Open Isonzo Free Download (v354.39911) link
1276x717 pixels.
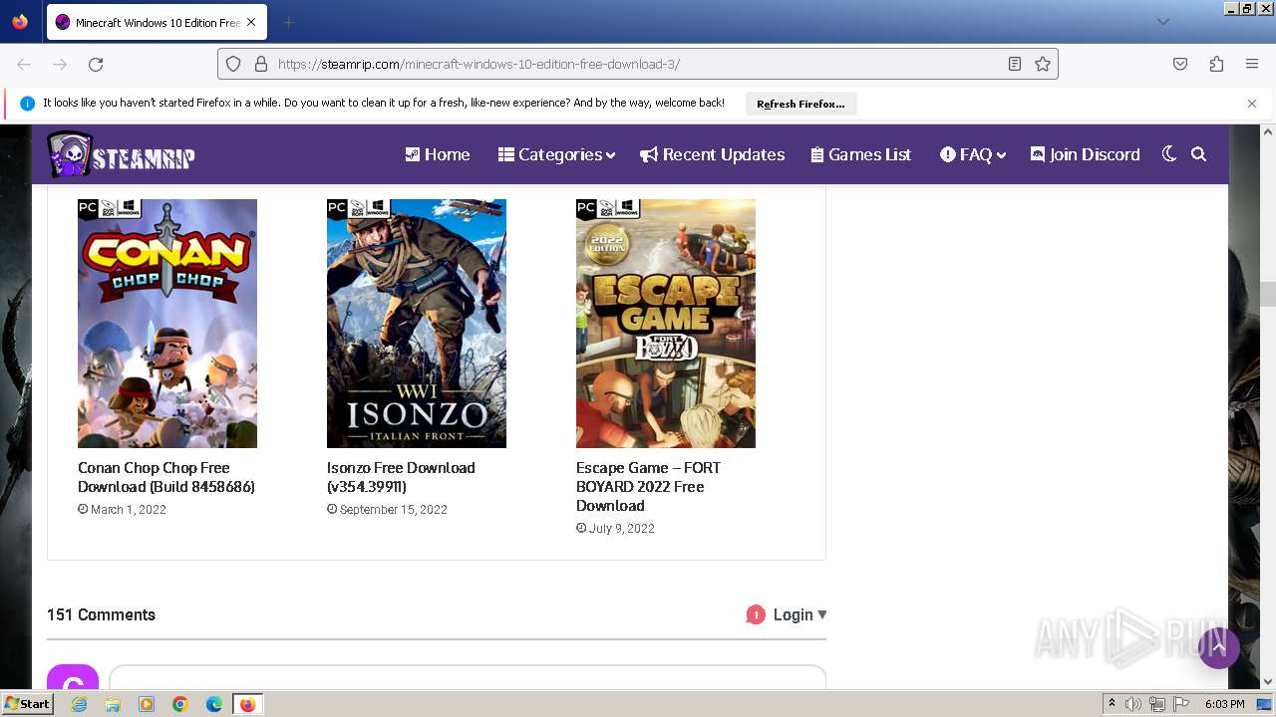(401, 477)
